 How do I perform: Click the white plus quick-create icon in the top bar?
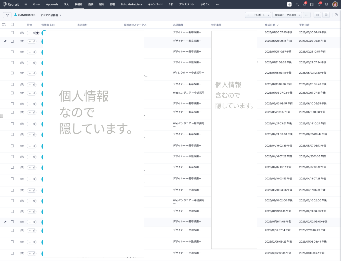pyautogui.click(x=289, y=4)
